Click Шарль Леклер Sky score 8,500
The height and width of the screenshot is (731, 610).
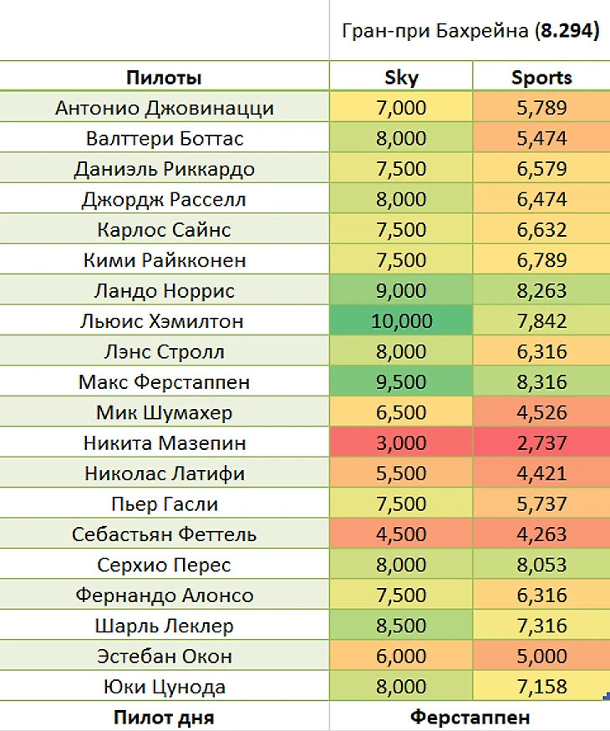click(401, 625)
